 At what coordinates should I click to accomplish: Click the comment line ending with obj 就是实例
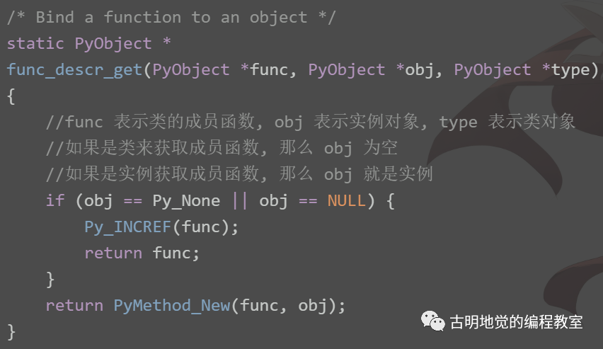tap(239, 174)
